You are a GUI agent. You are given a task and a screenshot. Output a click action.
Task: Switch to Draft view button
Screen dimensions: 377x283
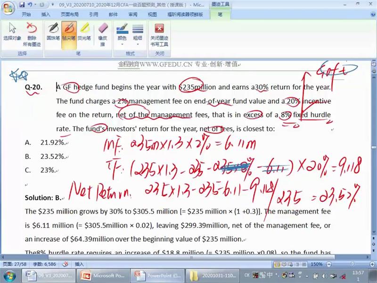pos(304,264)
